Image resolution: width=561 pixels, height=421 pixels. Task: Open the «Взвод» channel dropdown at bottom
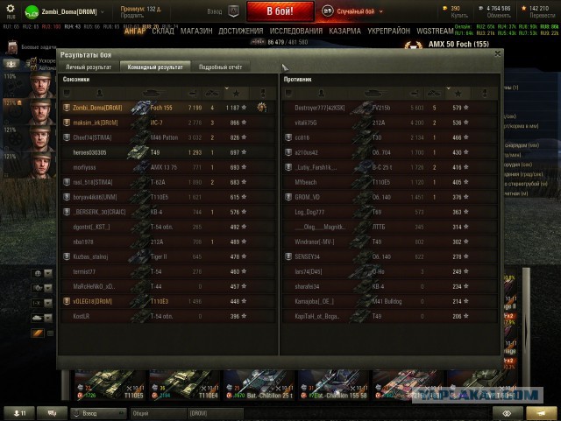click(x=98, y=413)
